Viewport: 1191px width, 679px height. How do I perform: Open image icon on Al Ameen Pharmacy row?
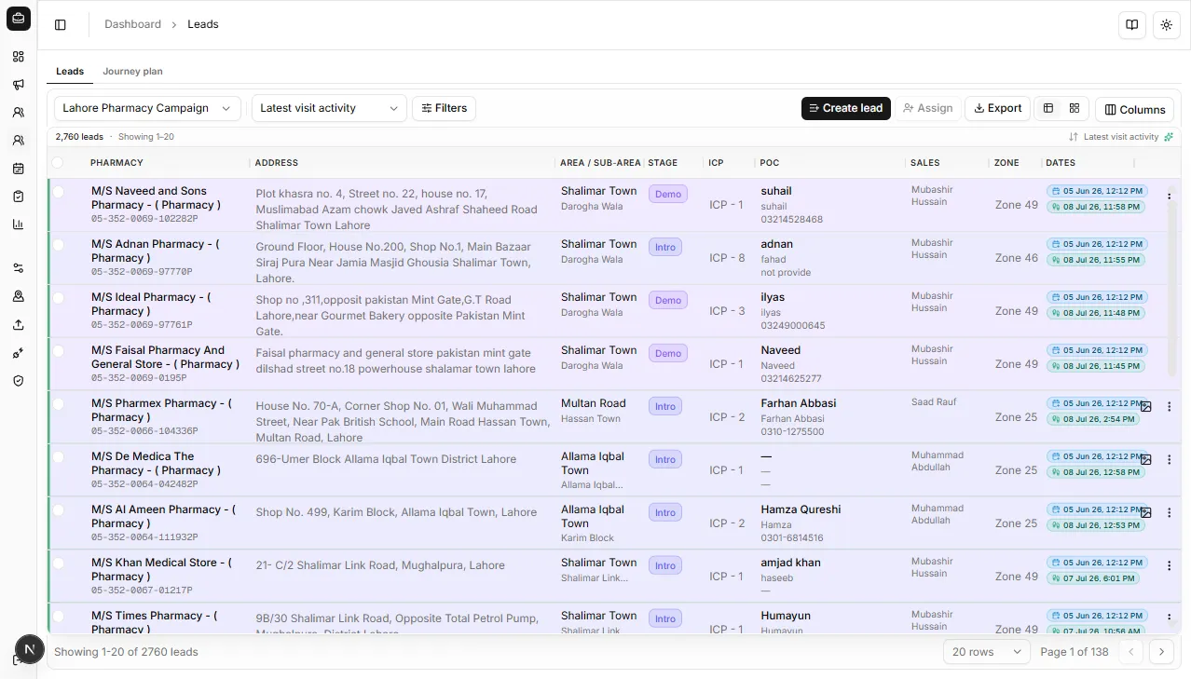(x=1146, y=512)
